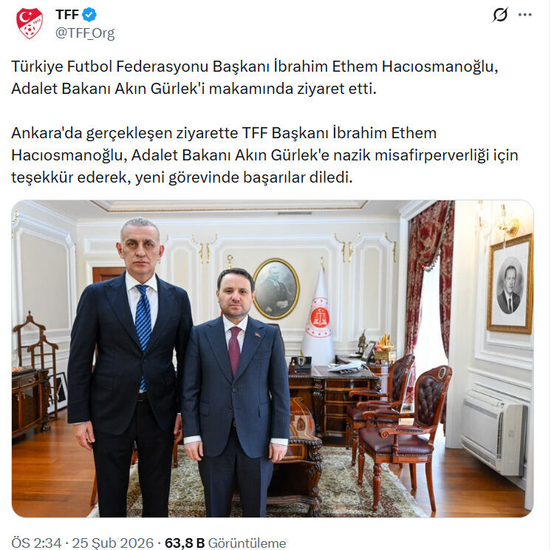Screen dimensions: 557x550
Task: Open the three-dot more options menu
Action: pyautogui.click(x=524, y=15)
